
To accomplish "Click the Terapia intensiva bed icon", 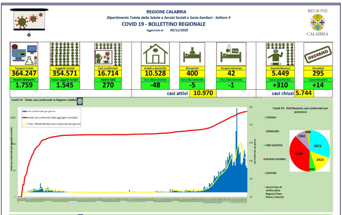I will [231, 54].
